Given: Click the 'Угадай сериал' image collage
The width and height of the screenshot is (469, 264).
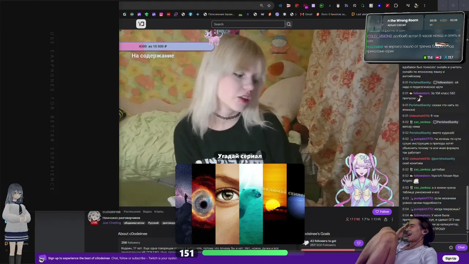Looking at the screenshot, I should [240, 203].
